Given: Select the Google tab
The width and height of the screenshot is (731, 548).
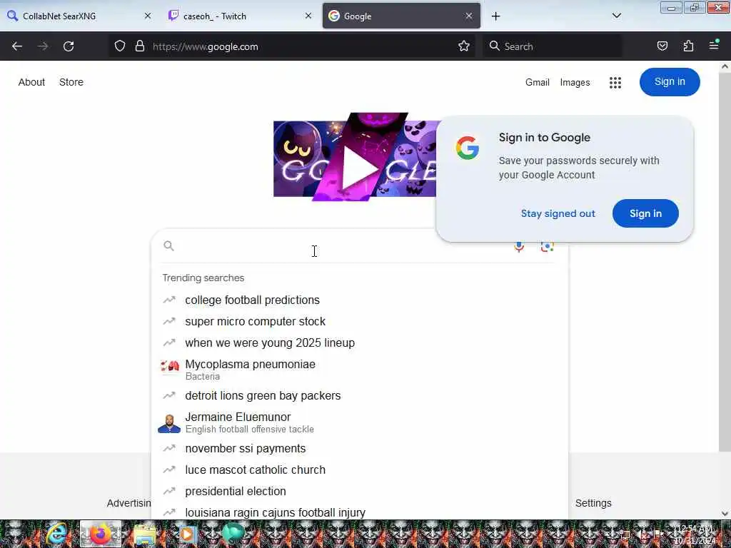Looking at the screenshot, I should pos(401,16).
